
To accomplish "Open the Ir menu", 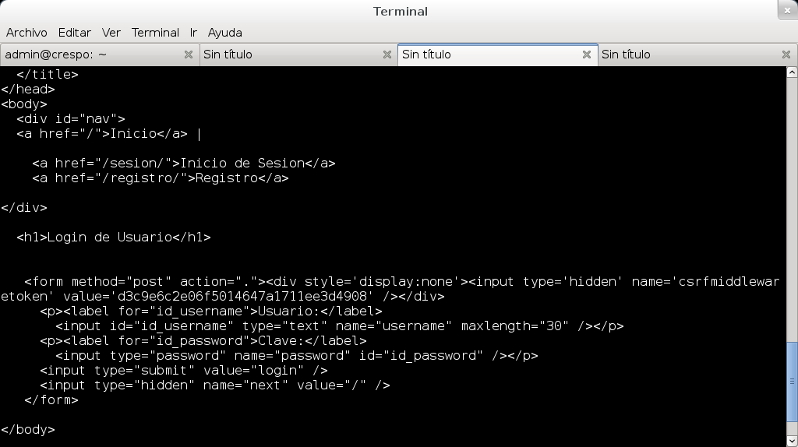I will (x=193, y=33).
